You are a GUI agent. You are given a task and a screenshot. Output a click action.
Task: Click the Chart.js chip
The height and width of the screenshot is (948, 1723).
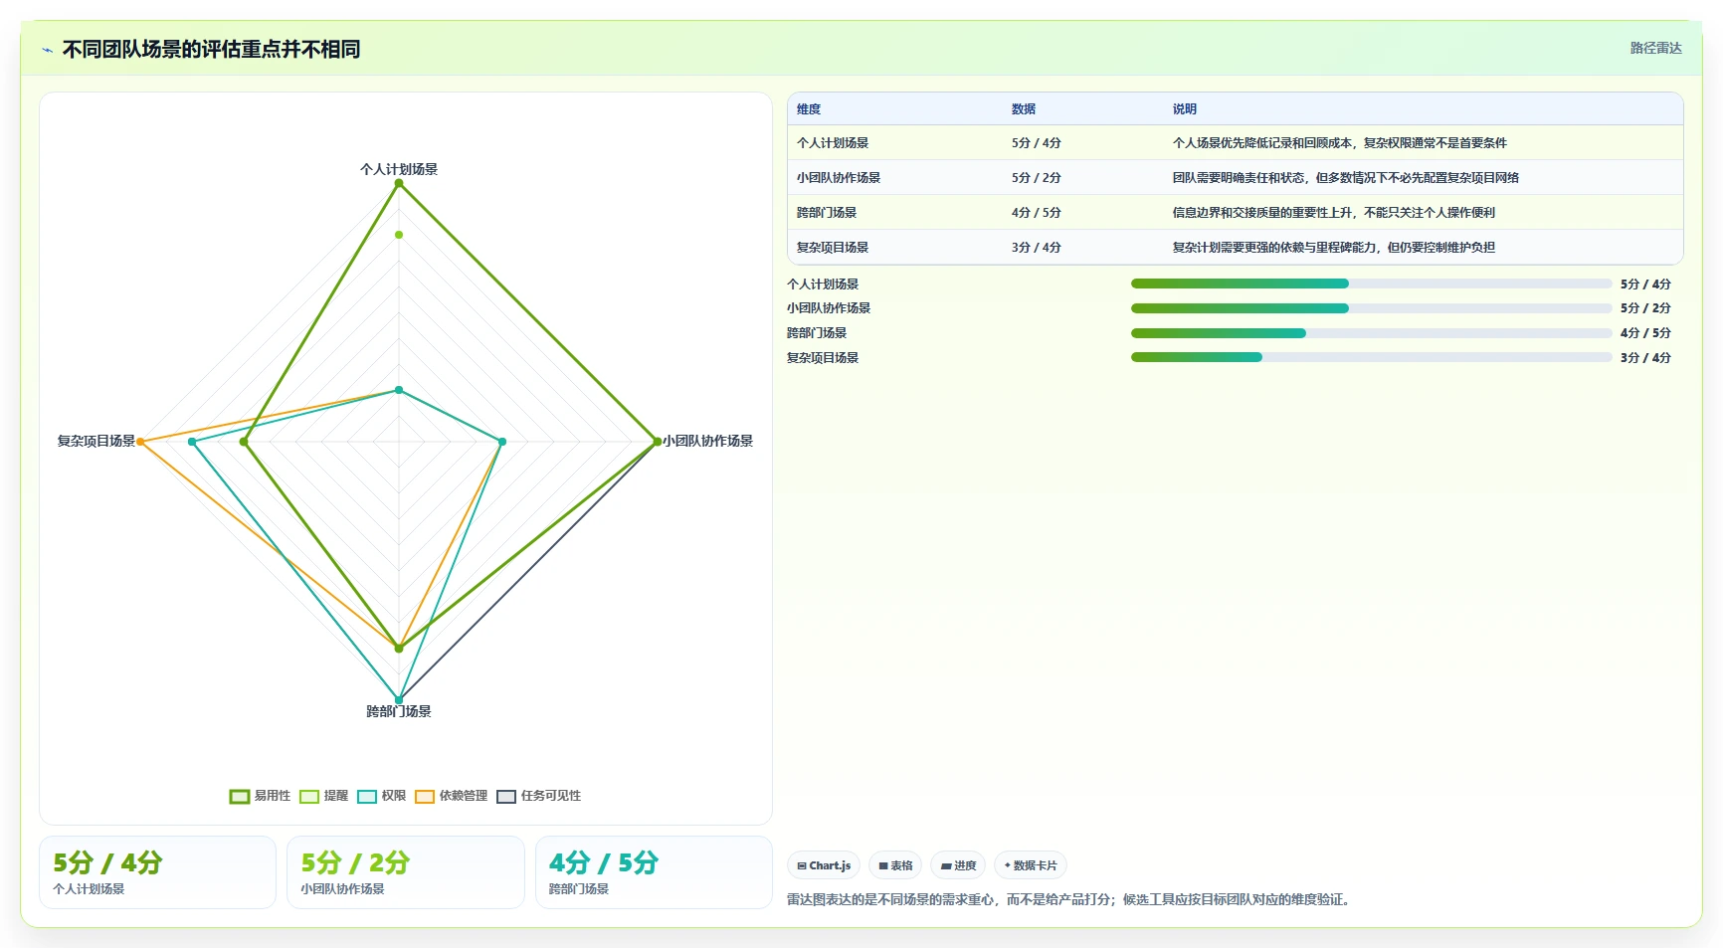coord(824,865)
